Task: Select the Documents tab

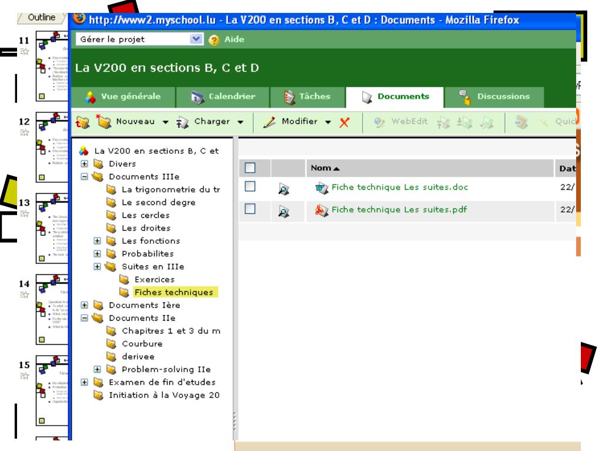Action: coord(394,97)
